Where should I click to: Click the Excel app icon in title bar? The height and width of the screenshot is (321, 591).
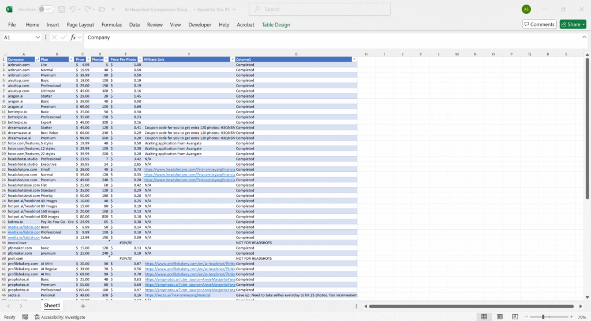coord(9,9)
